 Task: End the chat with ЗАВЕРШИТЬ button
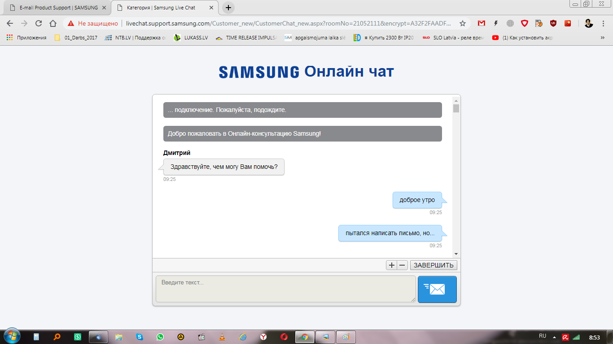coord(433,265)
